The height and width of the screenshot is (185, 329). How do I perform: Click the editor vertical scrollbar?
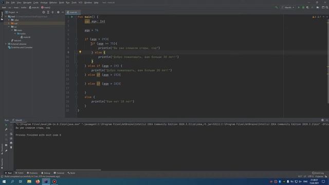[x=328, y=61]
